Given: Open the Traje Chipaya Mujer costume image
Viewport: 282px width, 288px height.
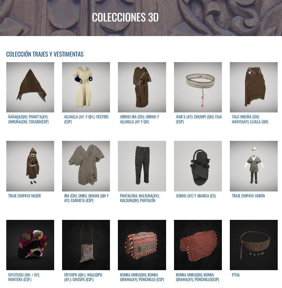Looking at the screenshot, I should (x=30, y=166).
